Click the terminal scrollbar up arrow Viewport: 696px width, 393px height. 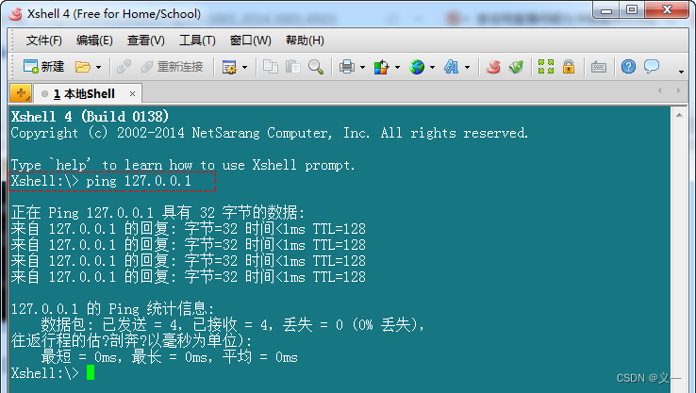pos(679,115)
